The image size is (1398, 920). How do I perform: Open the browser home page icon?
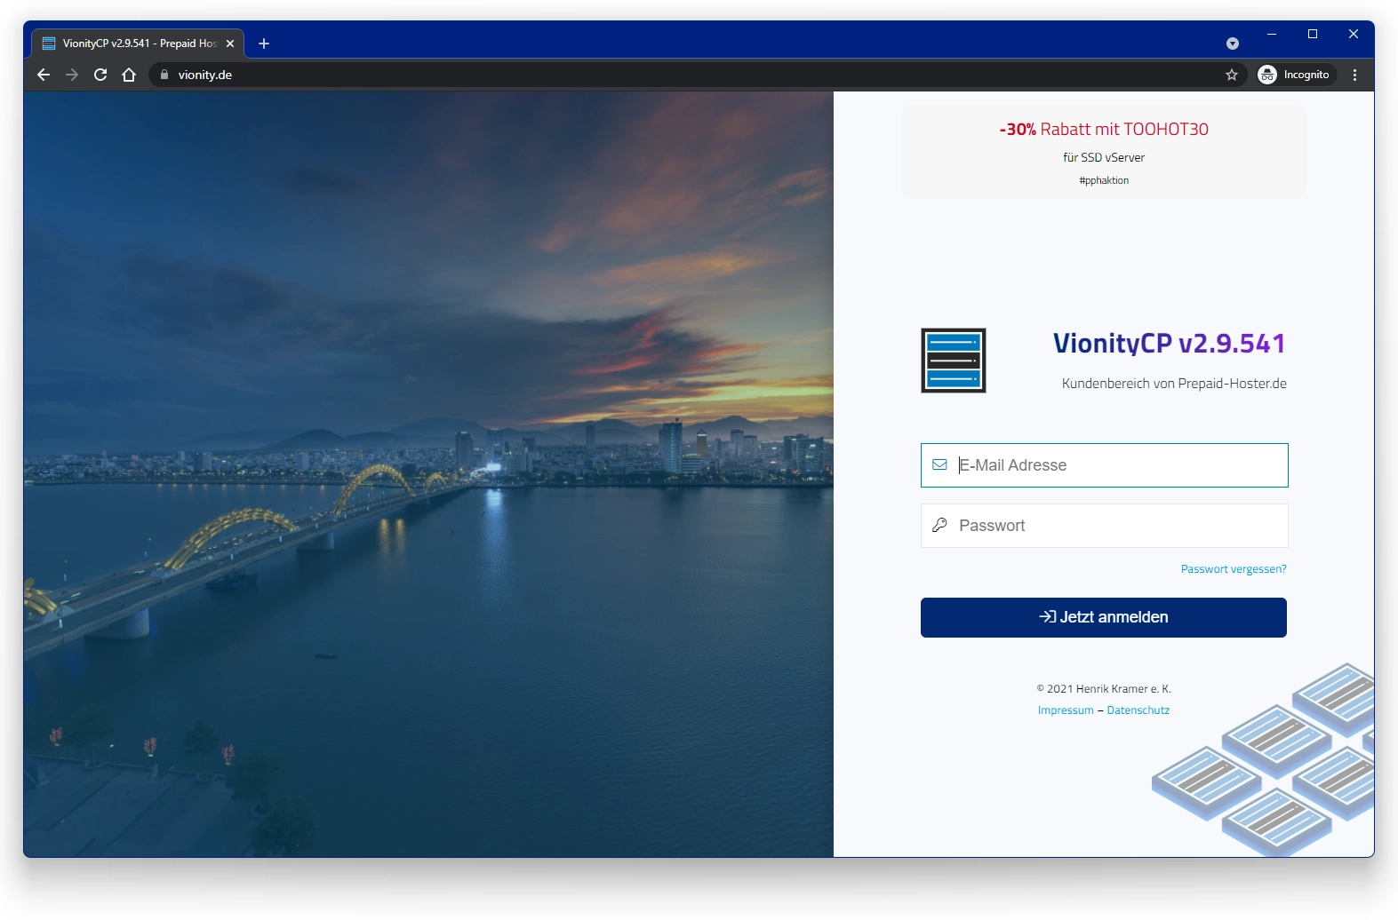(x=129, y=75)
